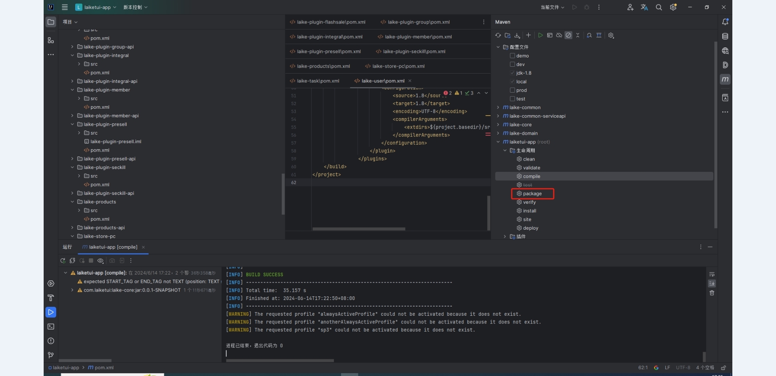Enable the demo Maven profile checkbox
Viewport: 776px width, 376px height.
(512, 56)
